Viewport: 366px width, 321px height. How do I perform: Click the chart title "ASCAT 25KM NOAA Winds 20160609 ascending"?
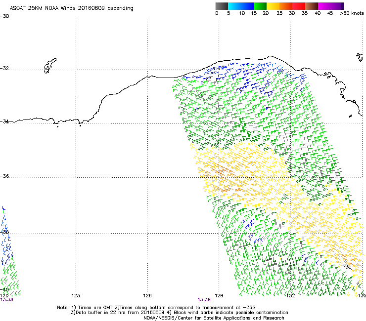[71, 8]
